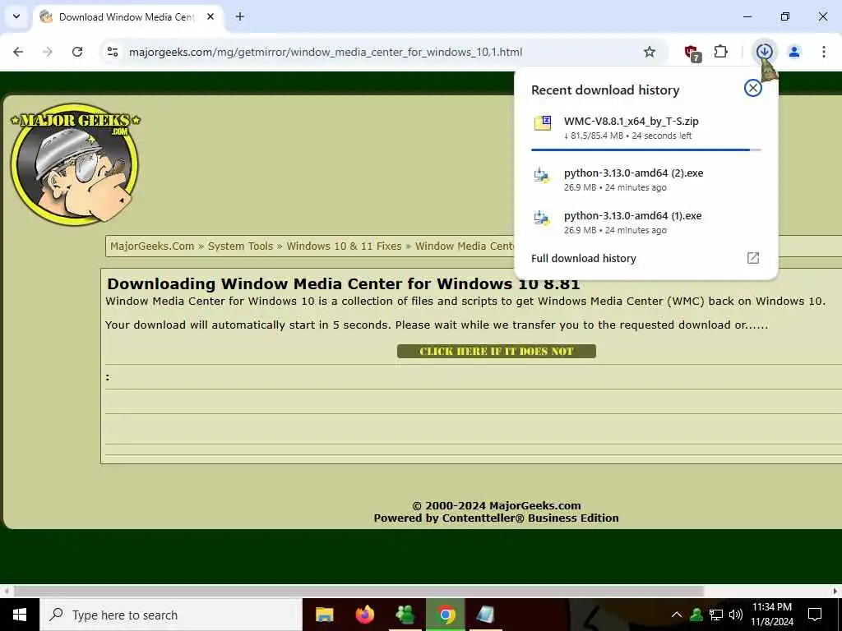
Task: Select the Download Window Media Center tab
Action: click(127, 17)
